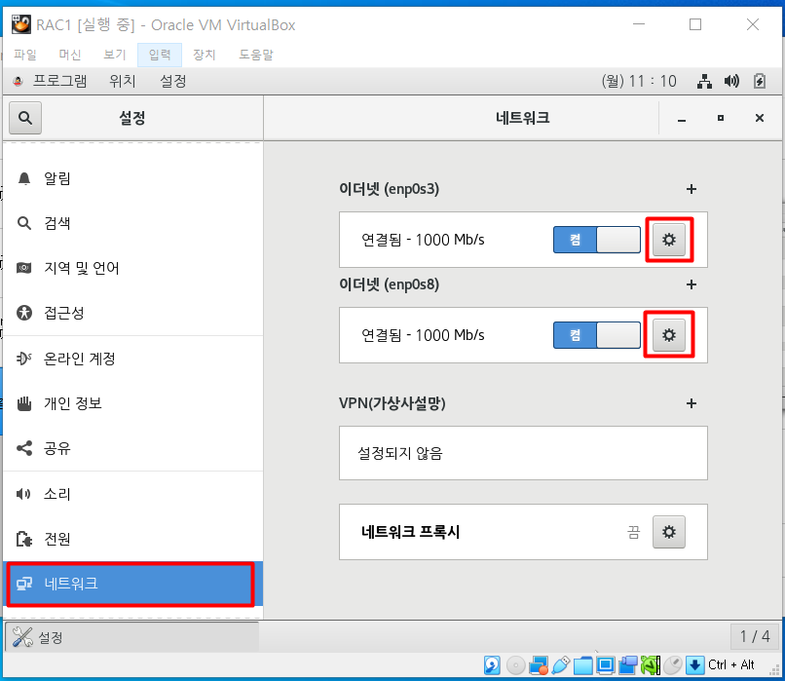The width and height of the screenshot is (785, 681).
Task: Open settings gear for enp0s8 Ethernet
Action: click(669, 335)
